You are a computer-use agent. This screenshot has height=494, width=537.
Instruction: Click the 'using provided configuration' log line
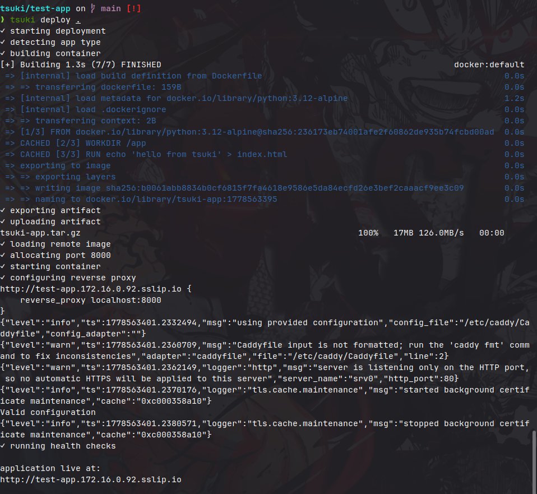point(265,328)
